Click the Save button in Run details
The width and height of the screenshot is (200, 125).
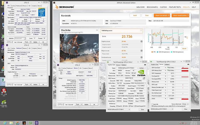[147, 16]
